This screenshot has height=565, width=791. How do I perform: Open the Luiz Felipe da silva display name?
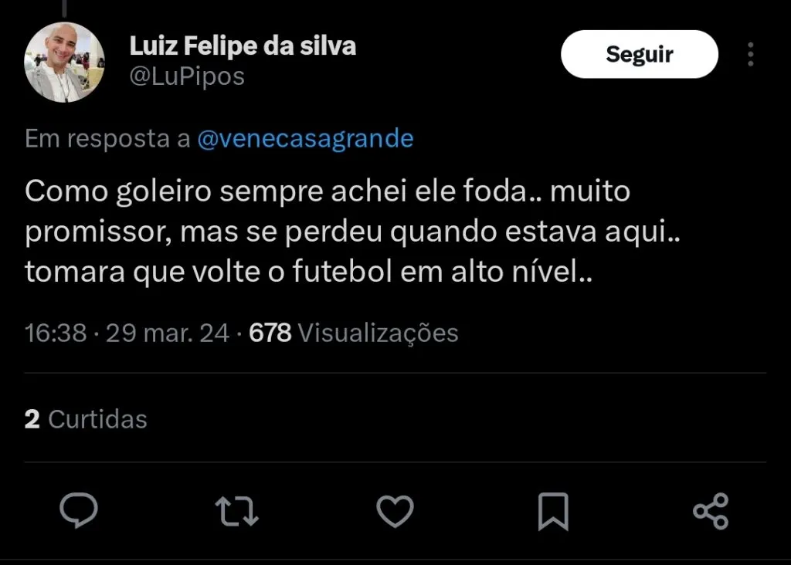click(x=243, y=46)
